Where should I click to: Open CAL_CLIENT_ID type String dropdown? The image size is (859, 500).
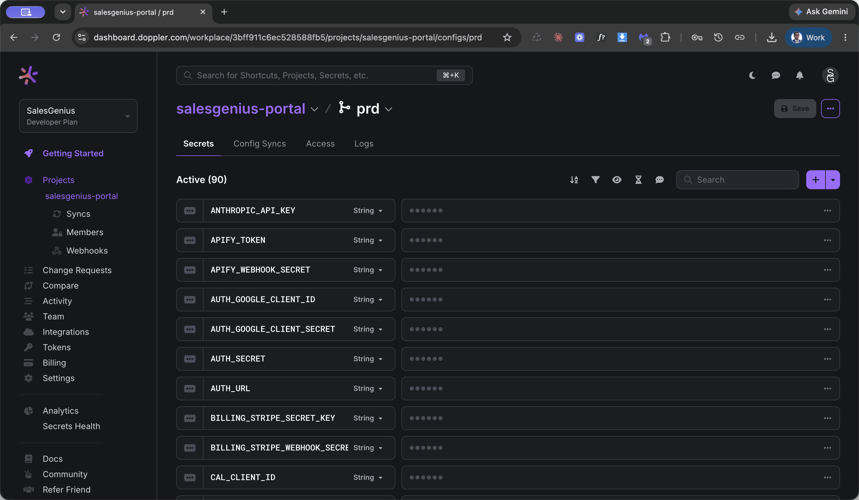368,477
